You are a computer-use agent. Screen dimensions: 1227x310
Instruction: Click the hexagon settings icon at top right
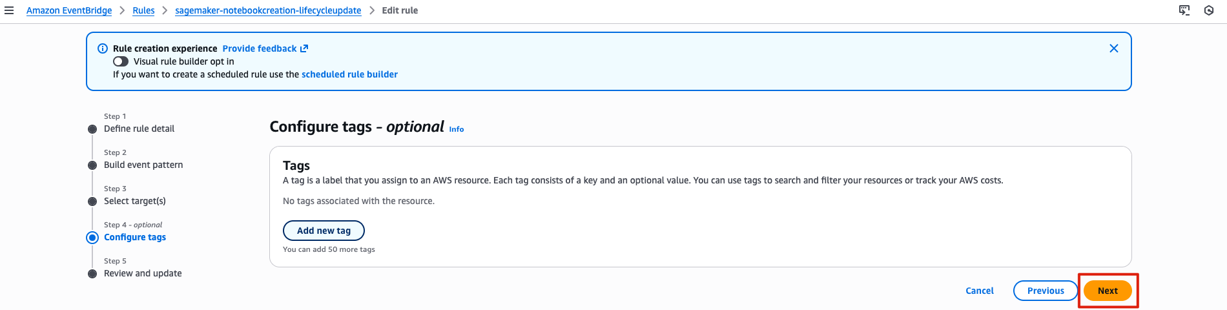click(x=1209, y=10)
